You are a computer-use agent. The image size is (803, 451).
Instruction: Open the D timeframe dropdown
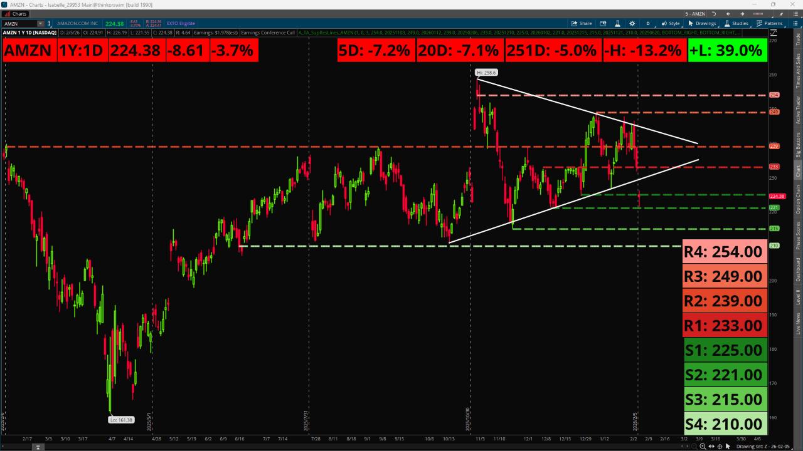pyautogui.click(x=647, y=23)
